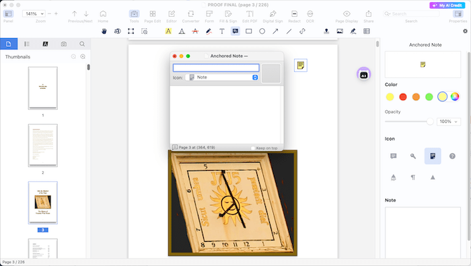Image resolution: width=471 pixels, height=266 pixels.
Task: Select the Strikethrough text tool
Action: (x=195, y=31)
